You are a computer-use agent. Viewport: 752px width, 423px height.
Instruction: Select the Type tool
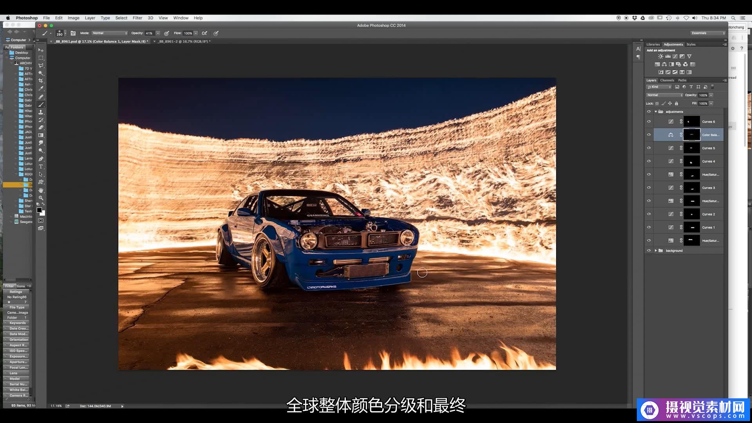[x=41, y=166]
